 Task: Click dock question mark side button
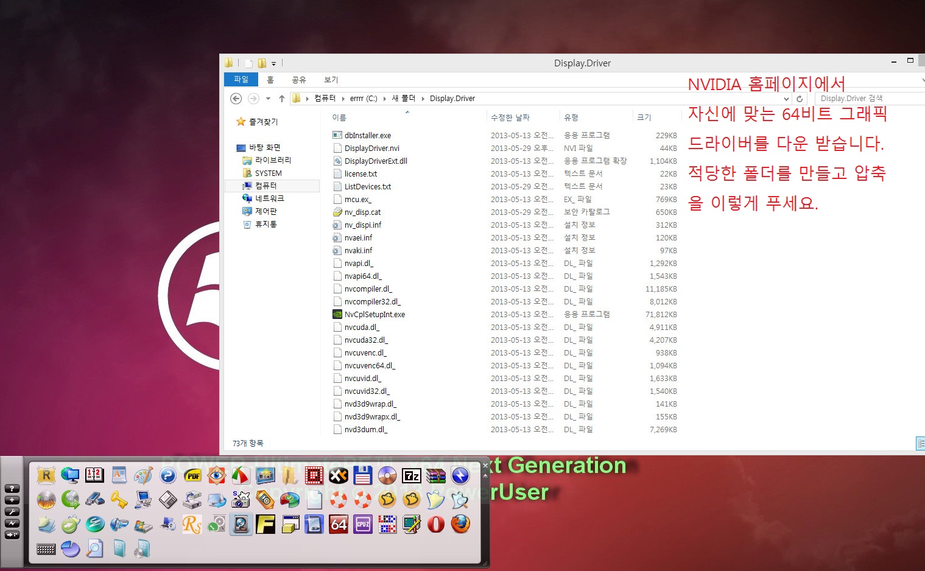coord(12,489)
